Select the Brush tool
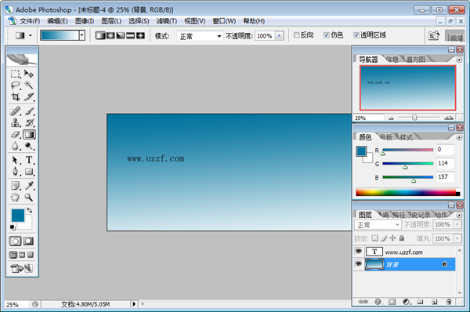 29,111
